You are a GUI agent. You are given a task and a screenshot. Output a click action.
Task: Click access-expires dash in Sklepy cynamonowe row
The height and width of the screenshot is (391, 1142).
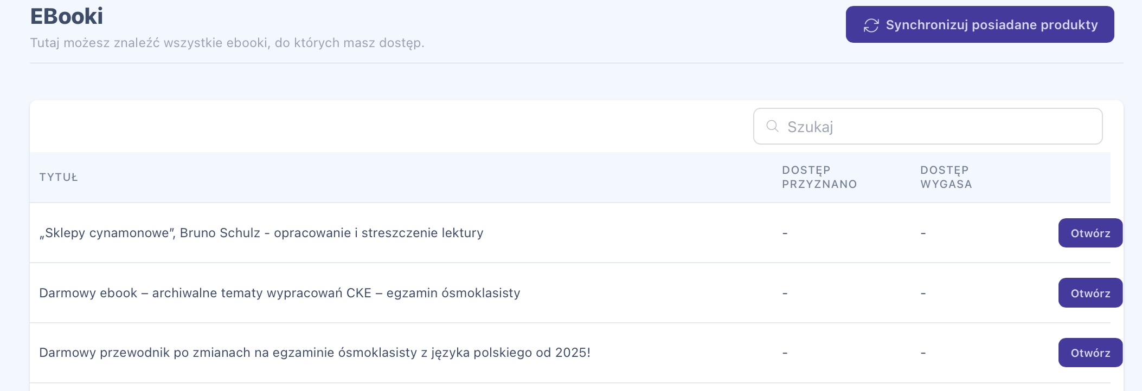tap(923, 233)
